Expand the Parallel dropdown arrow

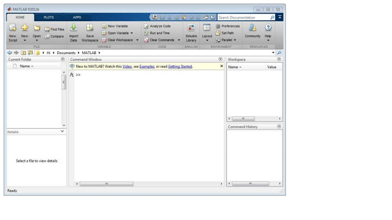click(235, 40)
